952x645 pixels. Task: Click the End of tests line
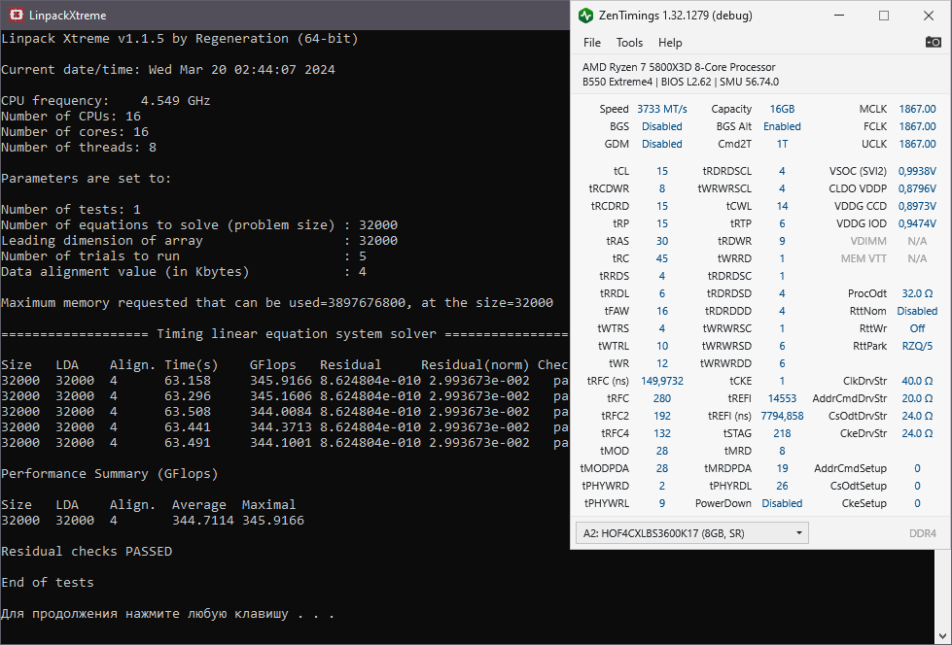48,583
